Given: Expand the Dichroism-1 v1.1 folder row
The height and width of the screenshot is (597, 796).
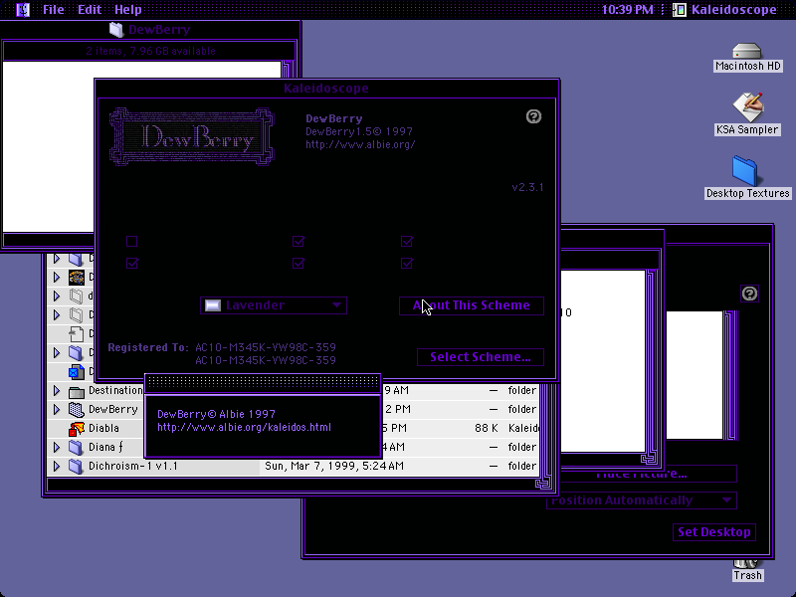Looking at the screenshot, I should click(57, 466).
